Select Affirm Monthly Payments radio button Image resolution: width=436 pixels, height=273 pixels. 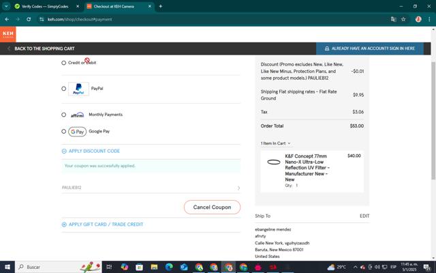click(63, 115)
